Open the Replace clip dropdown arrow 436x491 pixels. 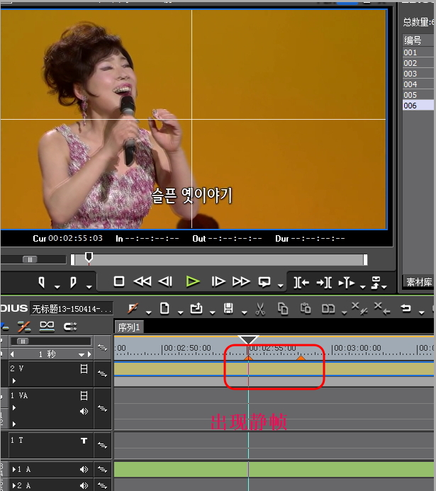tap(345, 312)
